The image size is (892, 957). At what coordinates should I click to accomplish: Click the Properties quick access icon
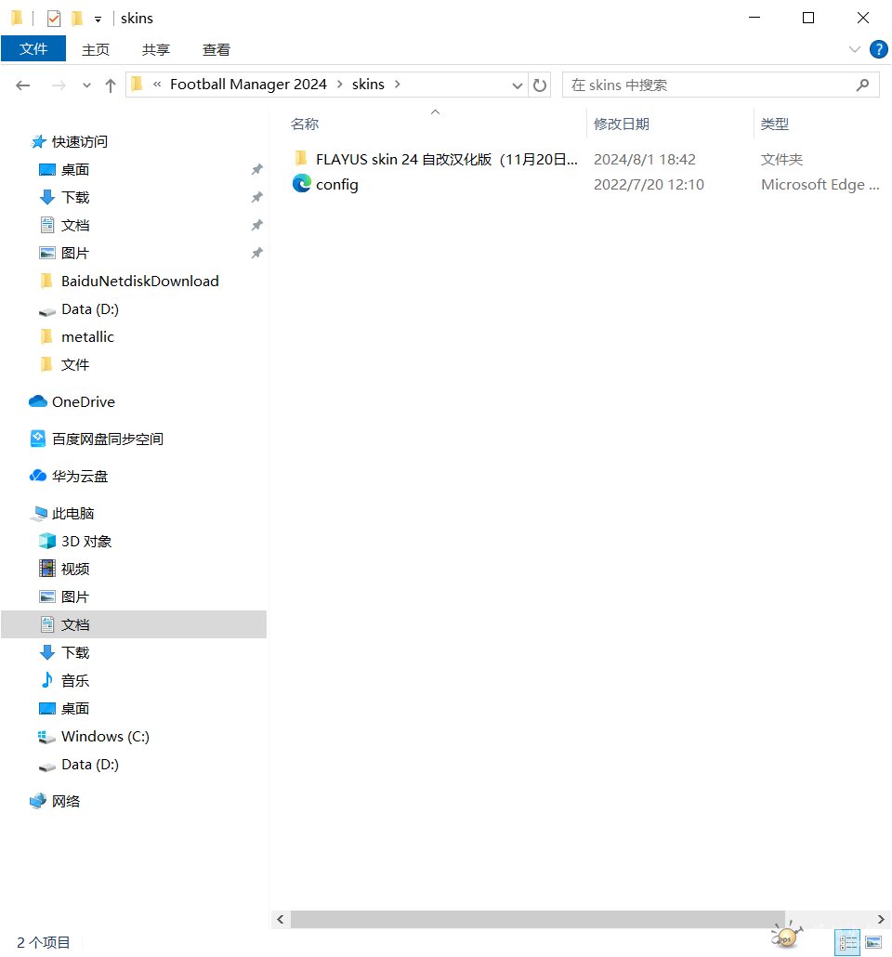54,19
